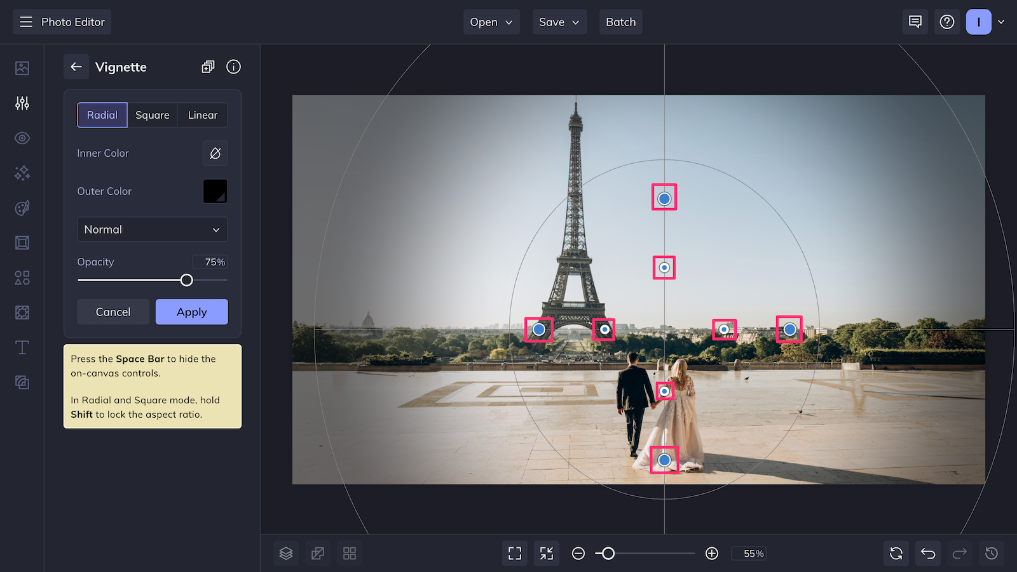1017x572 pixels.
Task: Switch vignette to Square mode
Action: [x=152, y=115]
